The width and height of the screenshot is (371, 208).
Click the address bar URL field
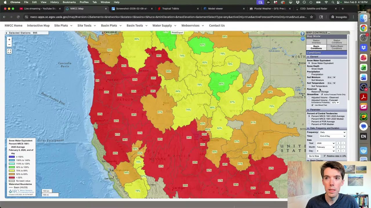(168, 17)
